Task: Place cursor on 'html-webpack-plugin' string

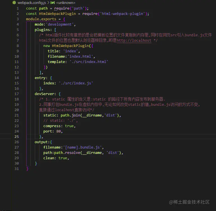Action: (x=122, y=14)
